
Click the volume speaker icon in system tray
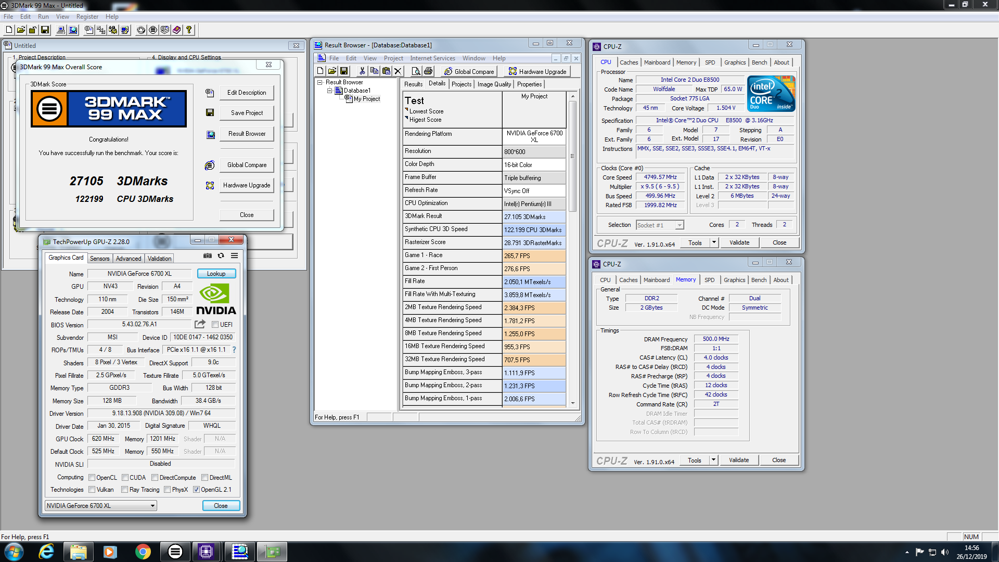point(945,552)
